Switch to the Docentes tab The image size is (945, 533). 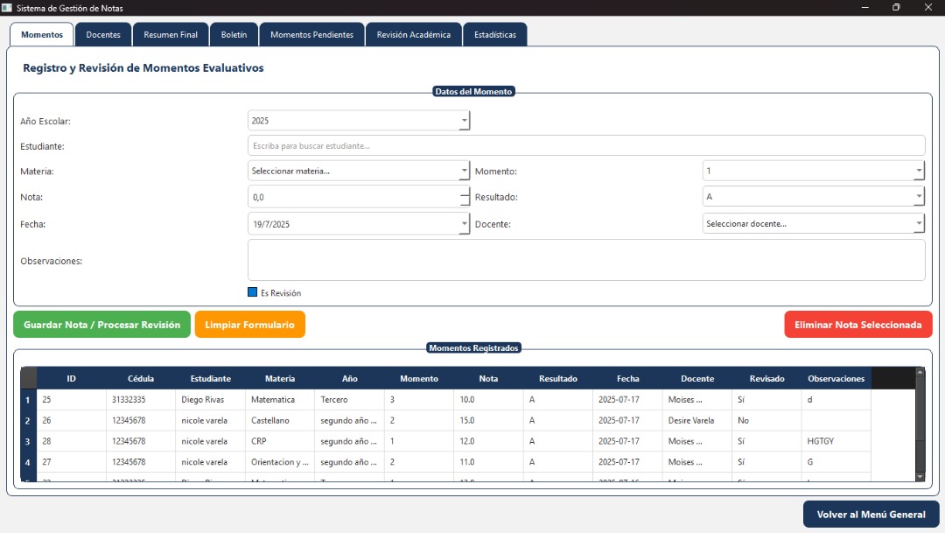point(103,35)
